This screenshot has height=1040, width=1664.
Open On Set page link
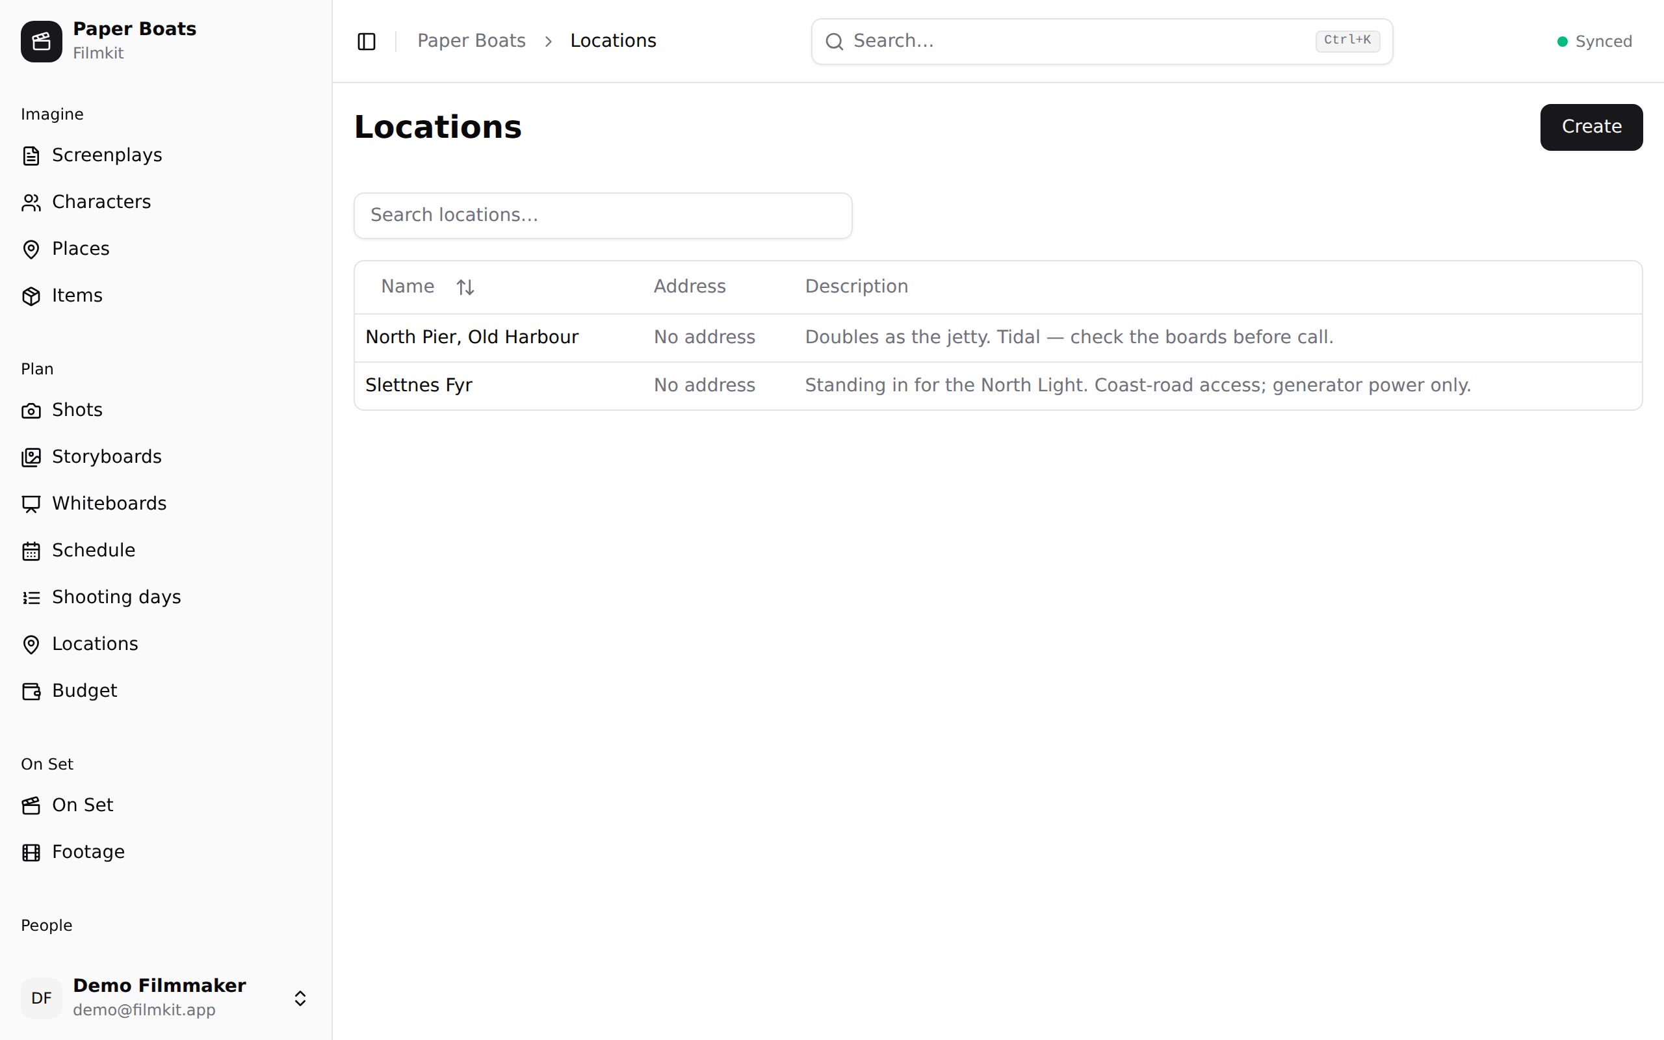166,805
